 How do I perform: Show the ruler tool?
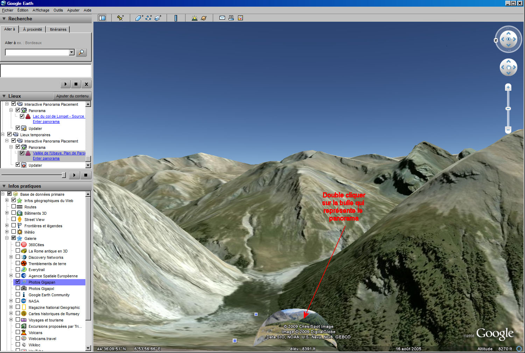pos(176,18)
